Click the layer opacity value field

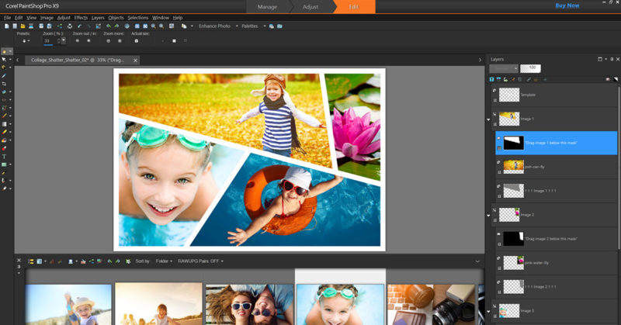[530, 68]
